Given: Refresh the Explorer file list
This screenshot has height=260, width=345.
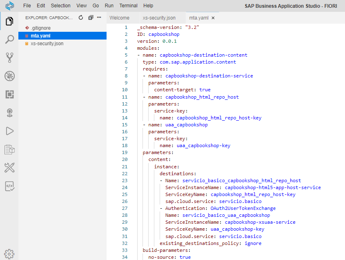Looking at the screenshot, I should click(x=81, y=18).
